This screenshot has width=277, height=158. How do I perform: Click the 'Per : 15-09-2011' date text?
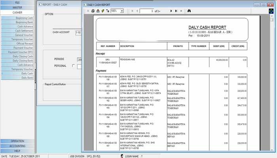pyautogui.click(x=199, y=36)
